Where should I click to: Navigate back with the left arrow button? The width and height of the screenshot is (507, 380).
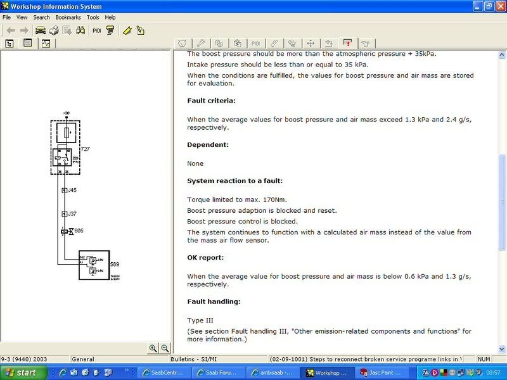11,30
